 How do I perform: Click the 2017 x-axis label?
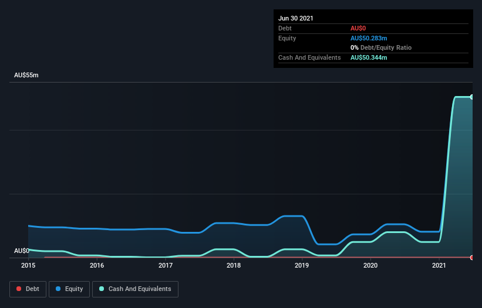(166, 265)
